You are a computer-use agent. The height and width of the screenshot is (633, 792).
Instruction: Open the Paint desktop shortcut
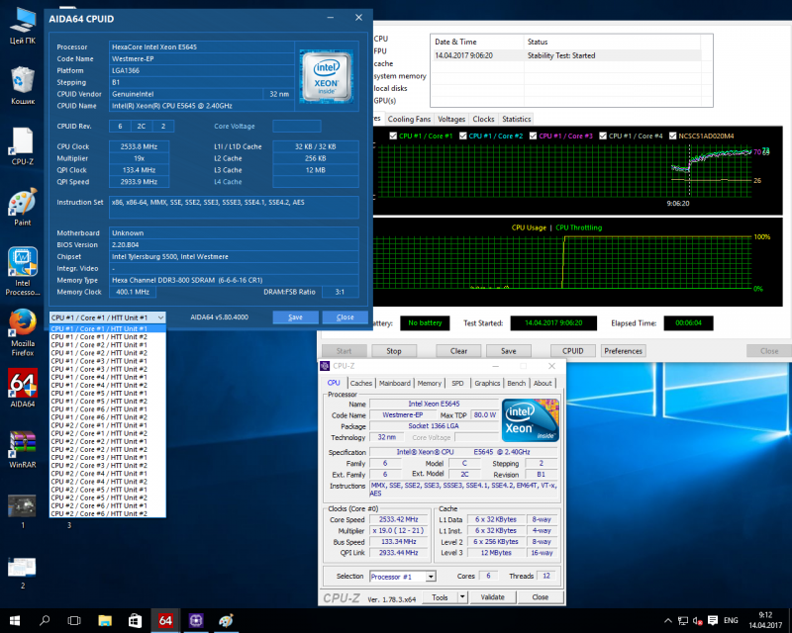point(22,204)
